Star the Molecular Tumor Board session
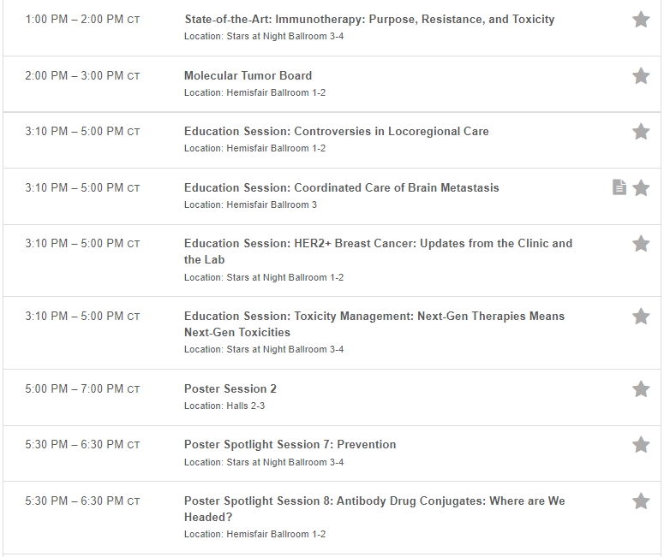The width and height of the screenshot is (664, 557). pyautogui.click(x=641, y=76)
